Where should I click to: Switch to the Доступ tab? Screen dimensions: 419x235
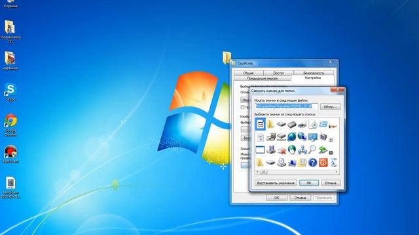coord(278,72)
